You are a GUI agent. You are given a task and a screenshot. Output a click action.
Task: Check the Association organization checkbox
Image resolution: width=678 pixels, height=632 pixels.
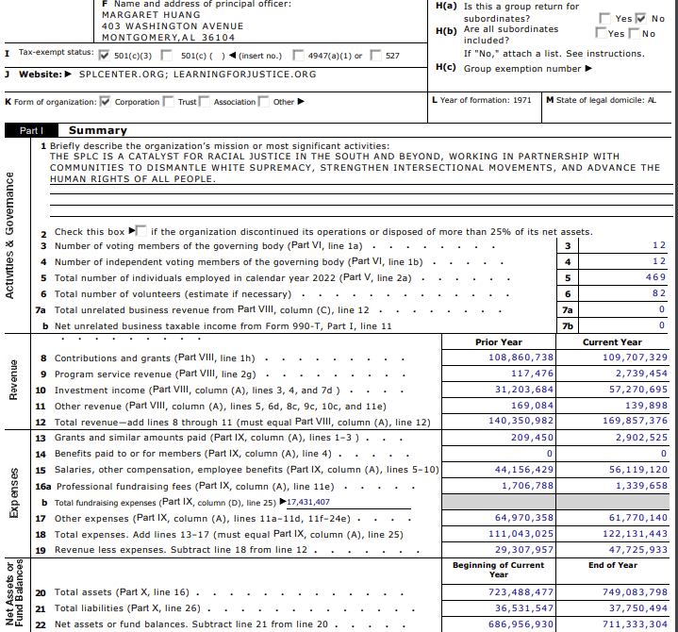click(204, 101)
